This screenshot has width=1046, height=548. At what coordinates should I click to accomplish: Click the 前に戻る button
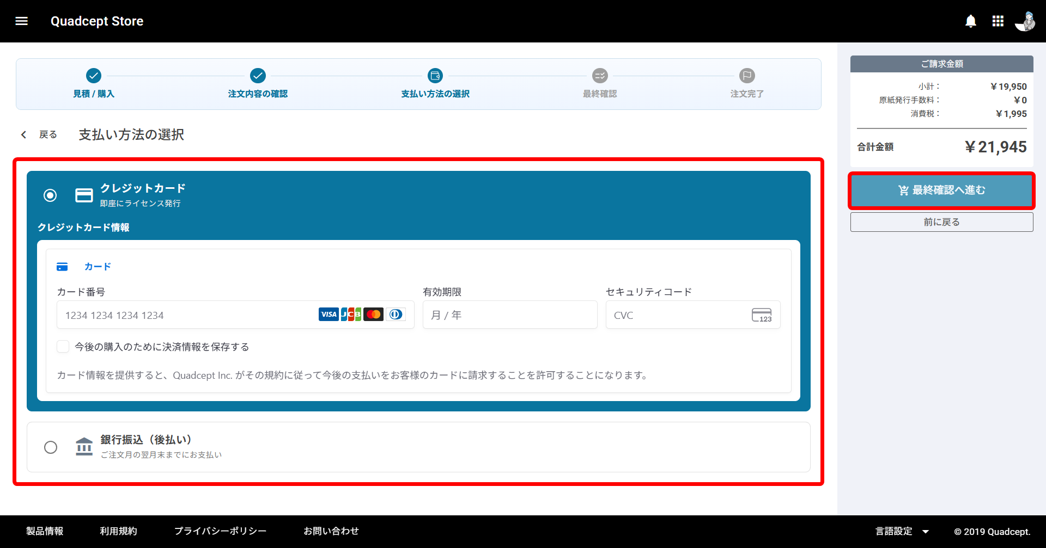coord(941,222)
